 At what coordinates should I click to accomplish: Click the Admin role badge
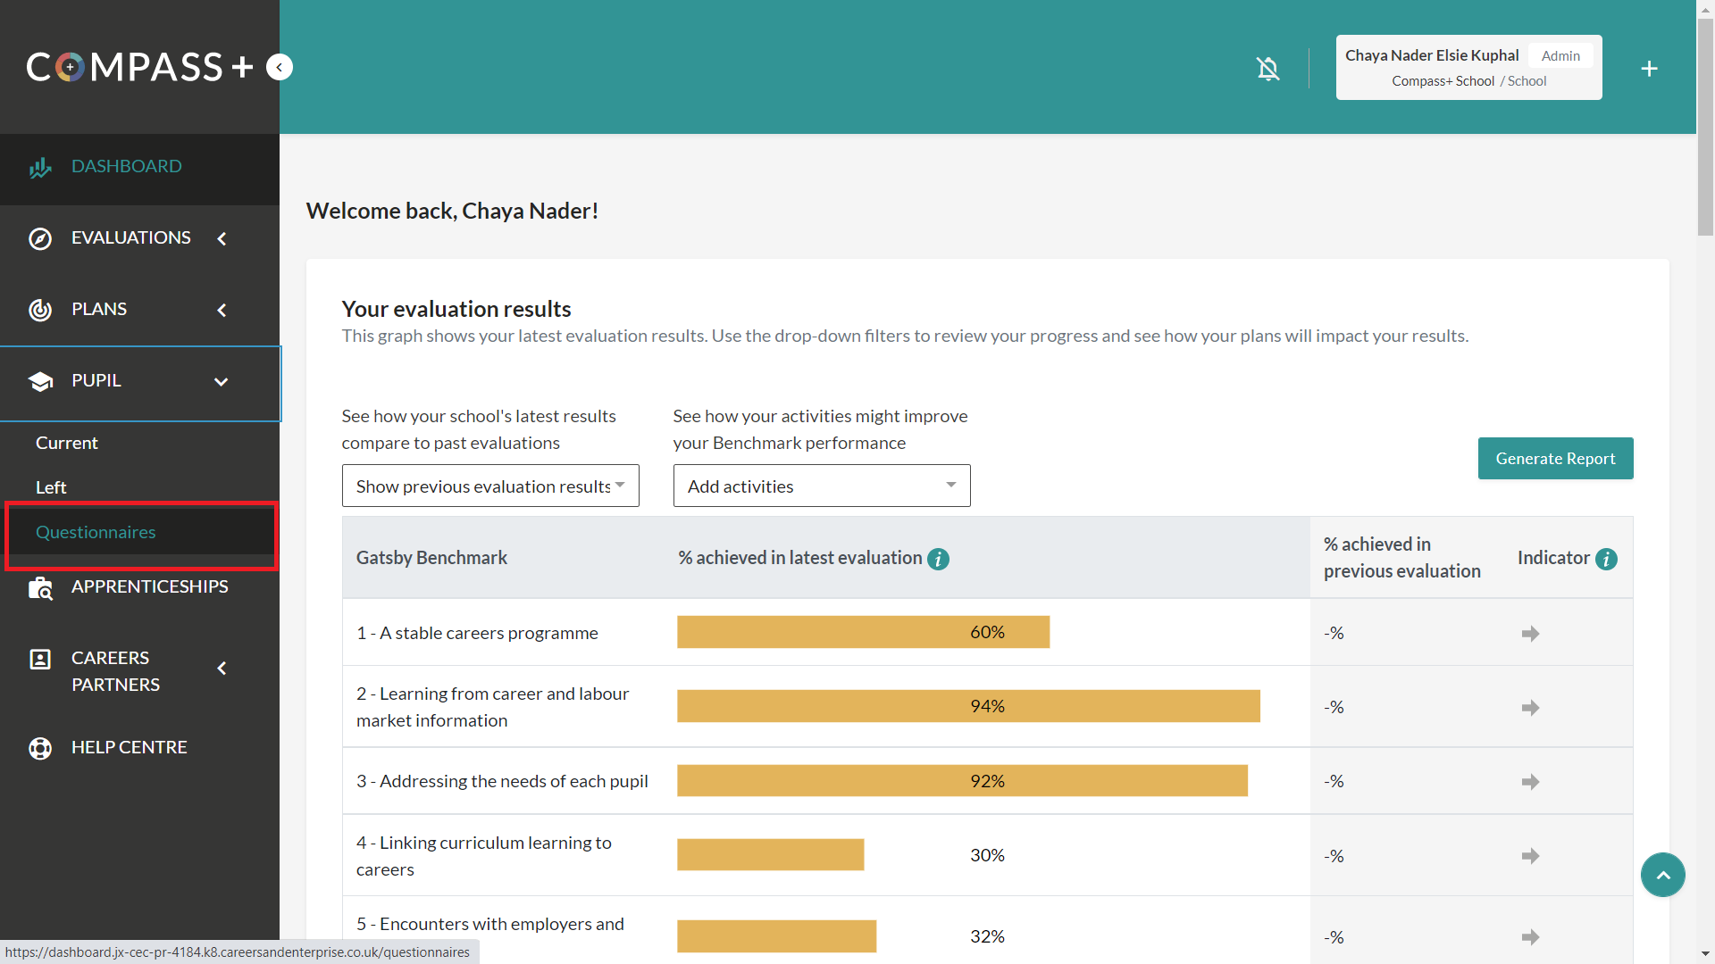[x=1560, y=55]
